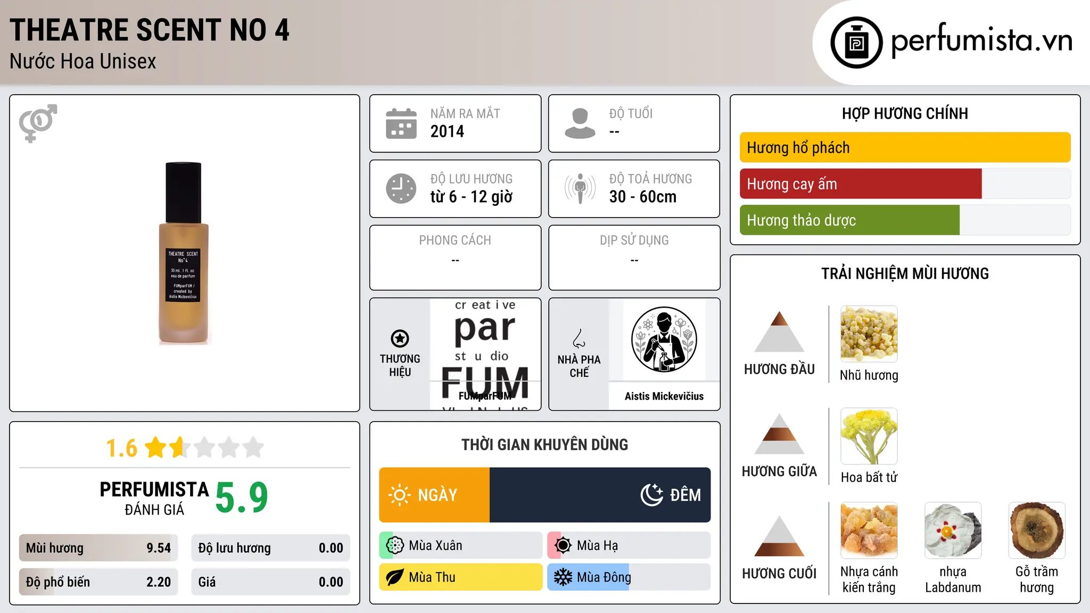Click the perfumista.vn perfume bottle logo

[x=856, y=43]
